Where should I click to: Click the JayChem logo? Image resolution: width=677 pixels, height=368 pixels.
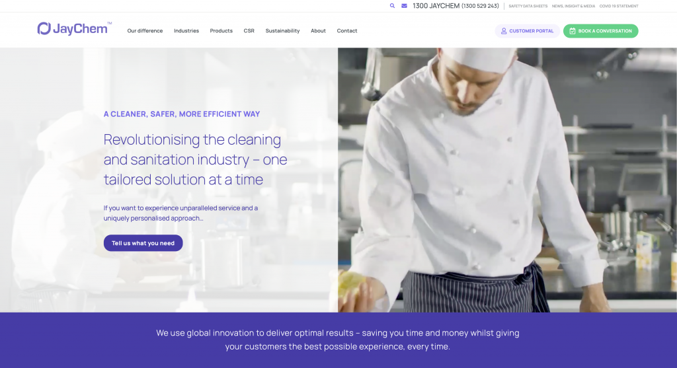(74, 28)
